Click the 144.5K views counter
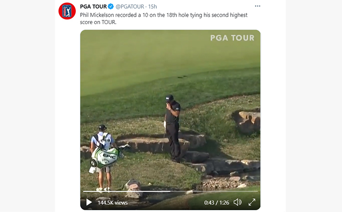This screenshot has height=212, width=342. click(x=113, y=202)
